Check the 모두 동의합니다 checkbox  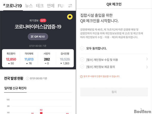click(82, 48)
